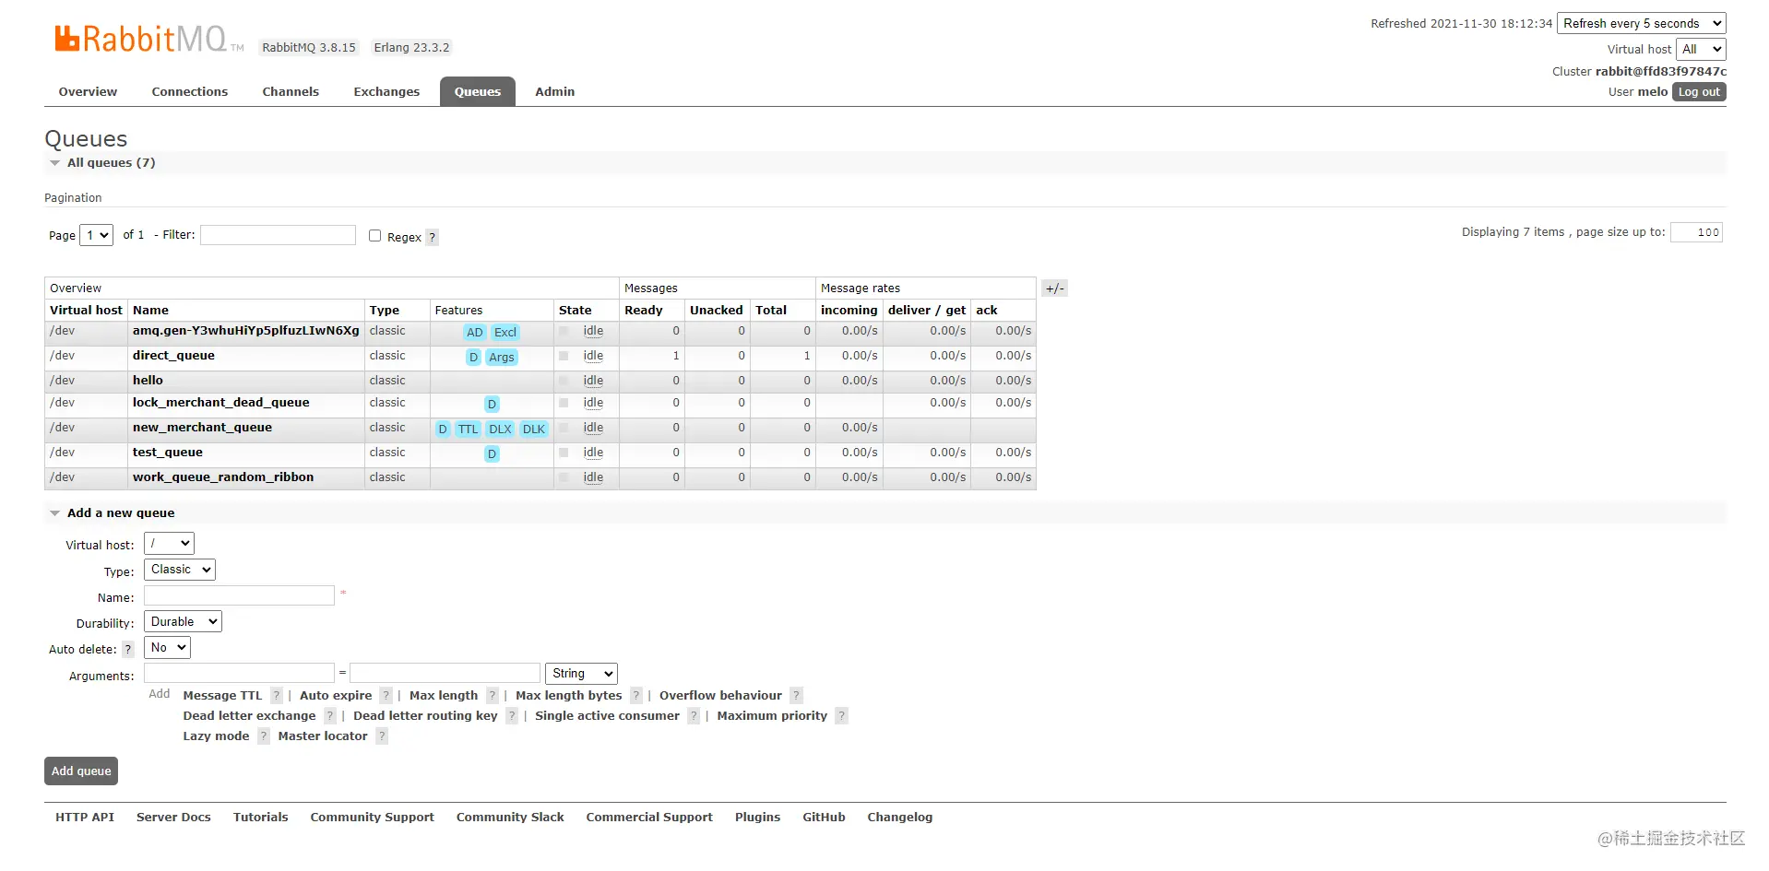Go to the Overview tab
Image resolution: width=1769 pixels, height=871 pixels.
(88, 91)
